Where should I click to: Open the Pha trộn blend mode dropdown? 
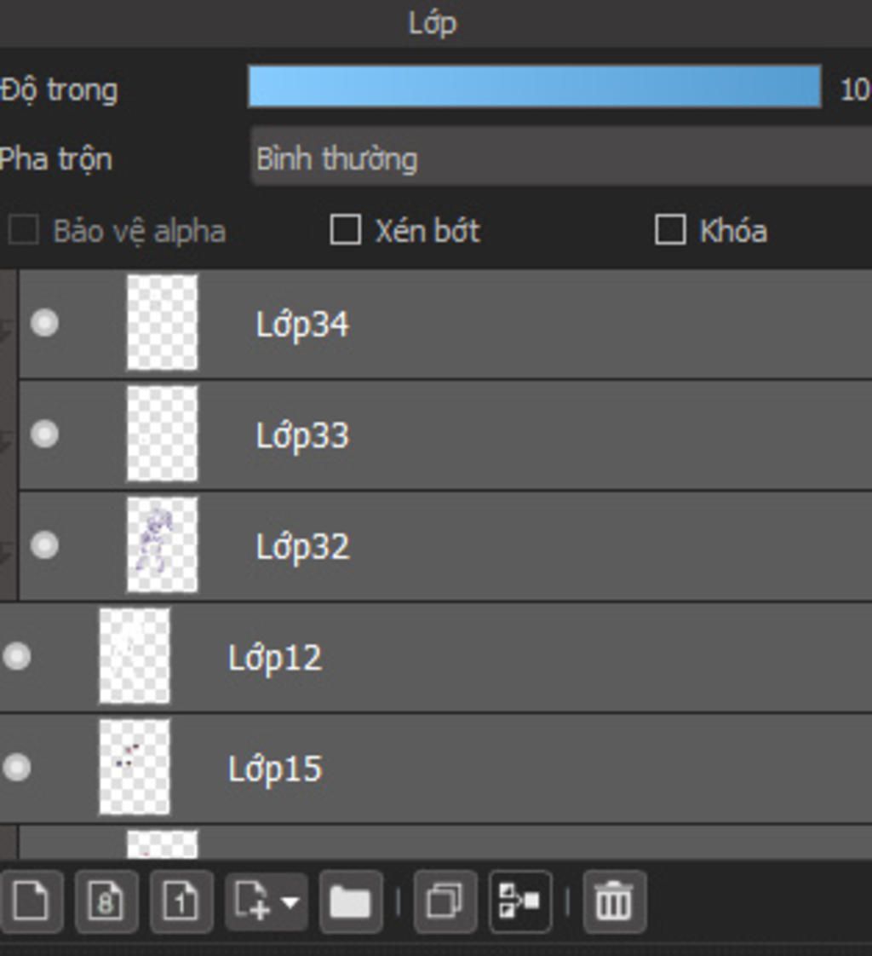point(562,158)
